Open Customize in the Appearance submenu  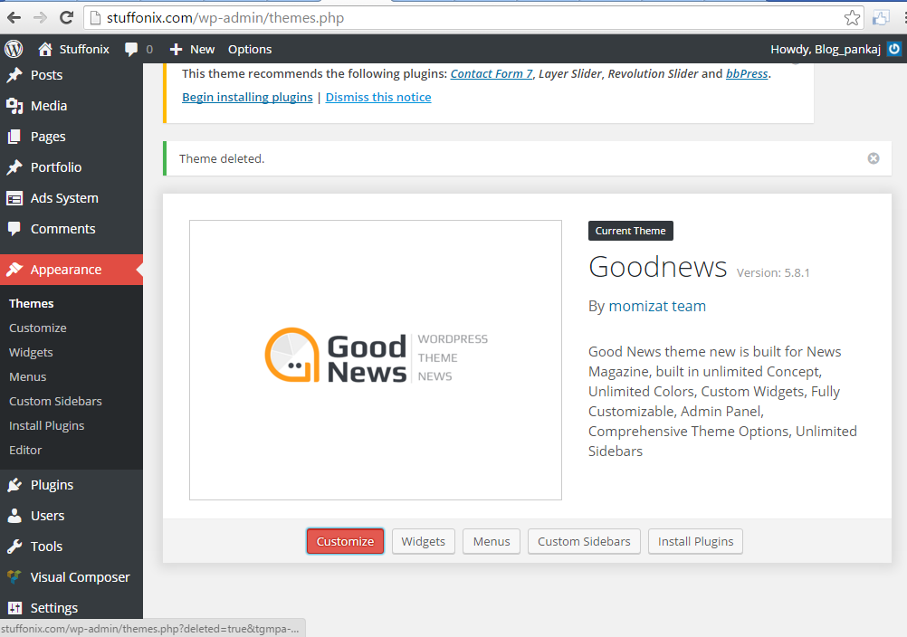tap(38, 328)
